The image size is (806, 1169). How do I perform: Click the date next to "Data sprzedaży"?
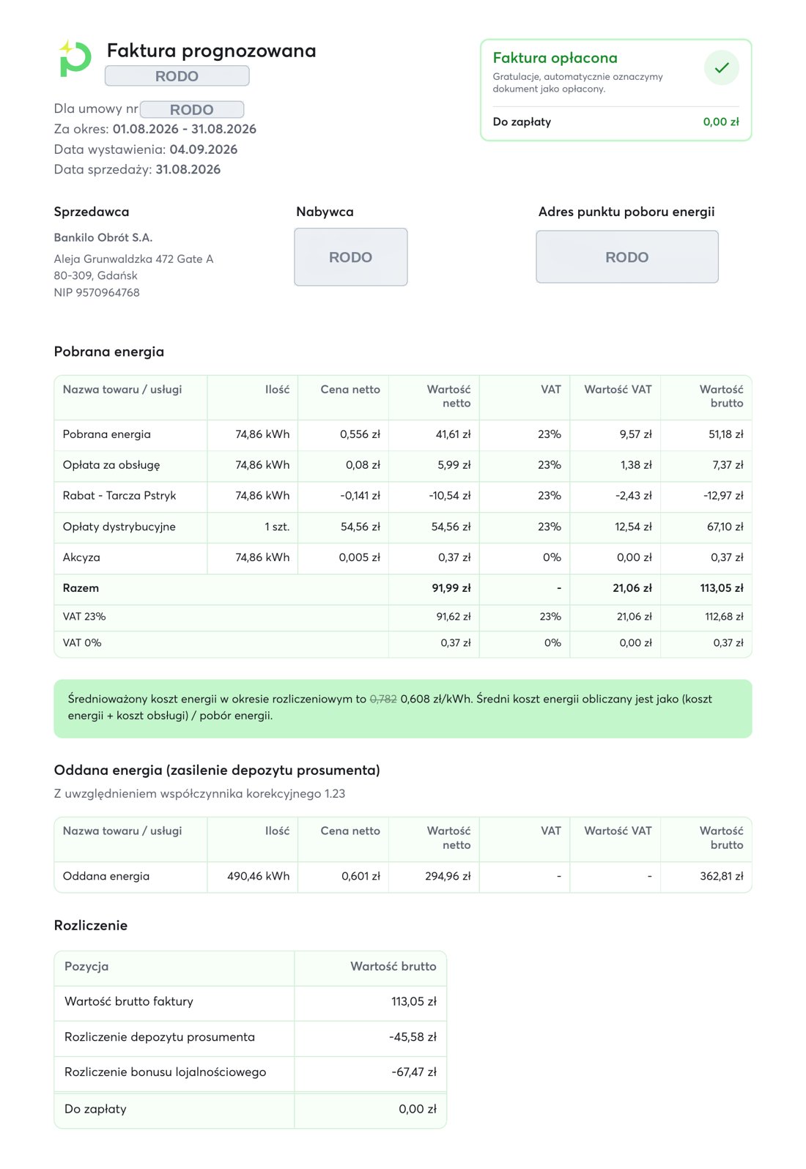click(x=188, y=169)
